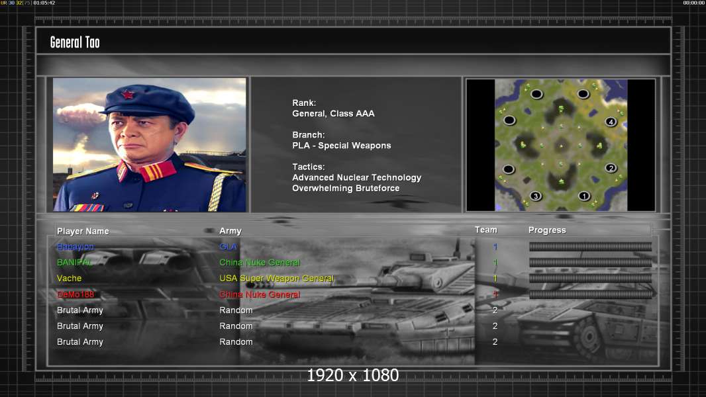706x397 pixels.
Task: Select the Army column header
Action: [230, 231]
